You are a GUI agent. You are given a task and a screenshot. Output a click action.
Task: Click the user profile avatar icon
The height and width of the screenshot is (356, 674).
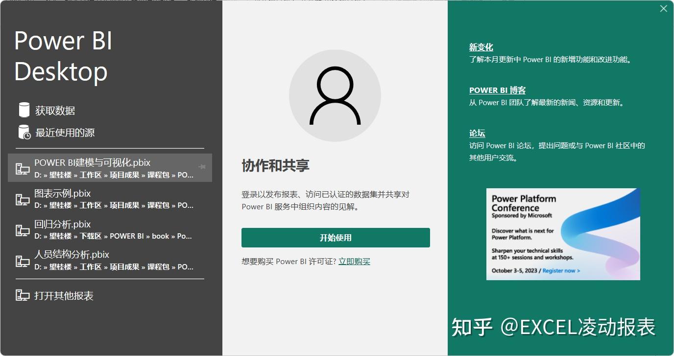[335, 96]
